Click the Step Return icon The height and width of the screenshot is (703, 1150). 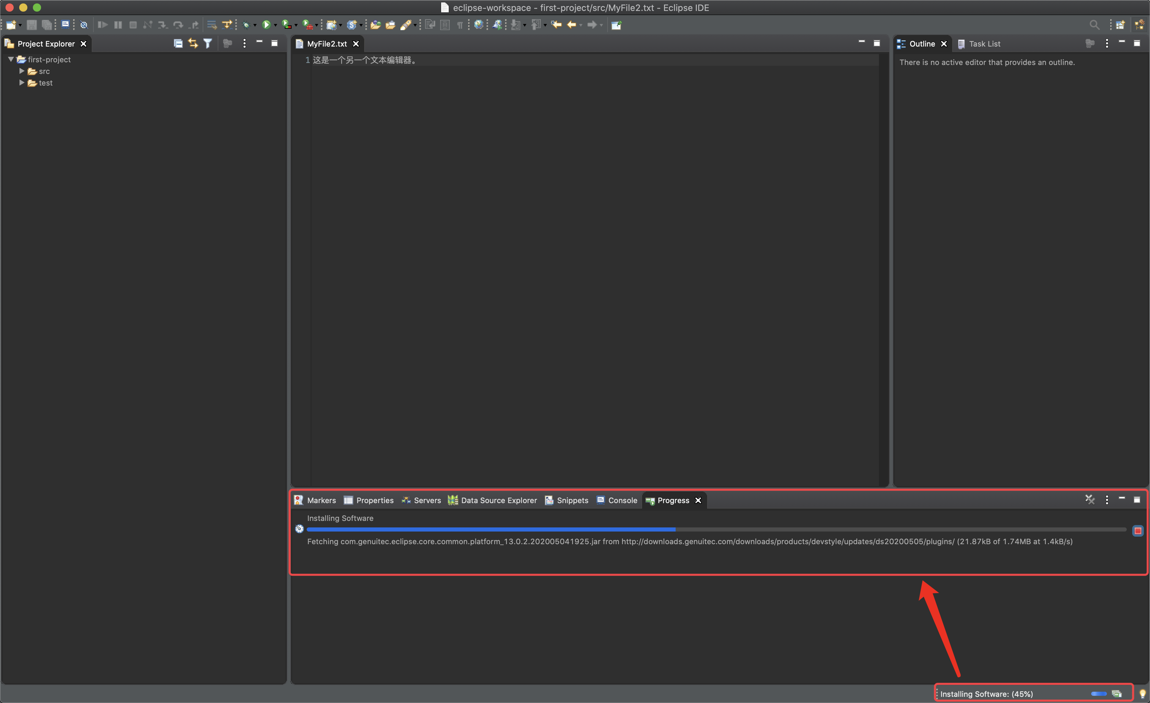pos(193,25)
